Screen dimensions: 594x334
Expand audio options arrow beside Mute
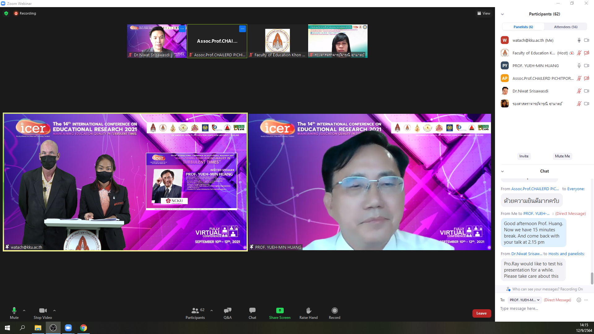click(24, 310)
